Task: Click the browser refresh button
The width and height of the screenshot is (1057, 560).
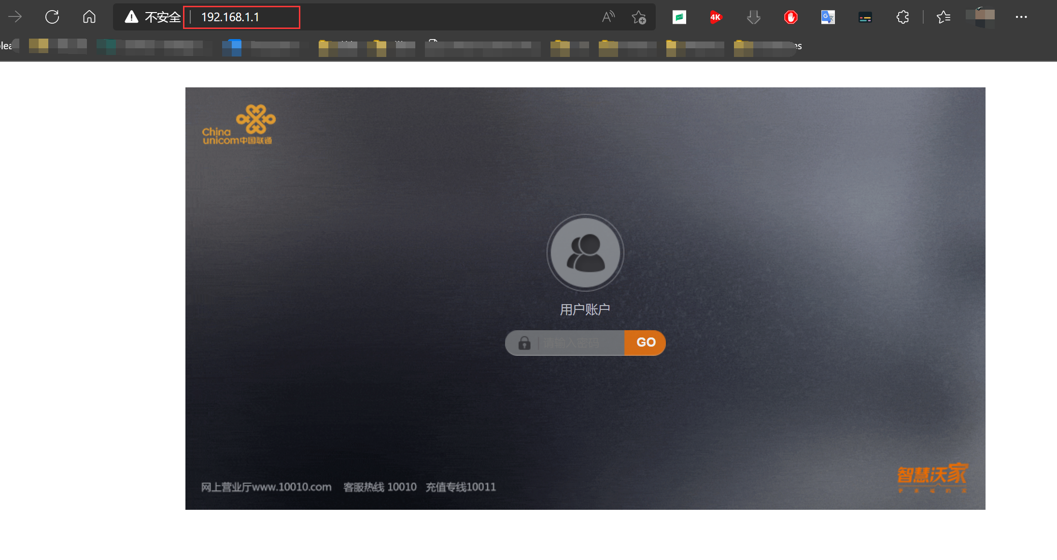Action: pos(52,17)
